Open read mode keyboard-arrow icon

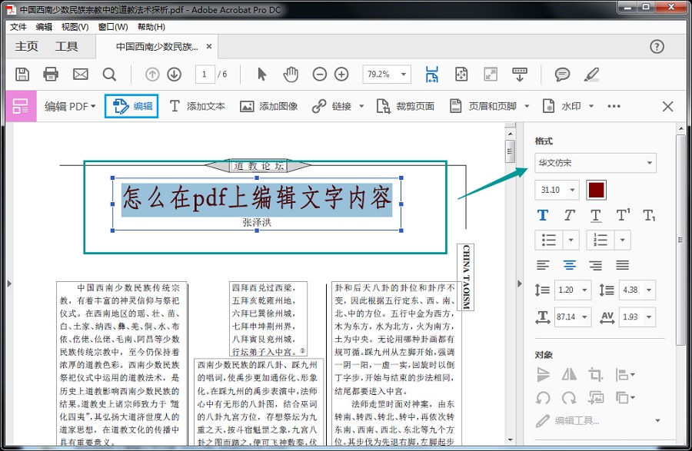pyautogui.click(x=520, y=75)
